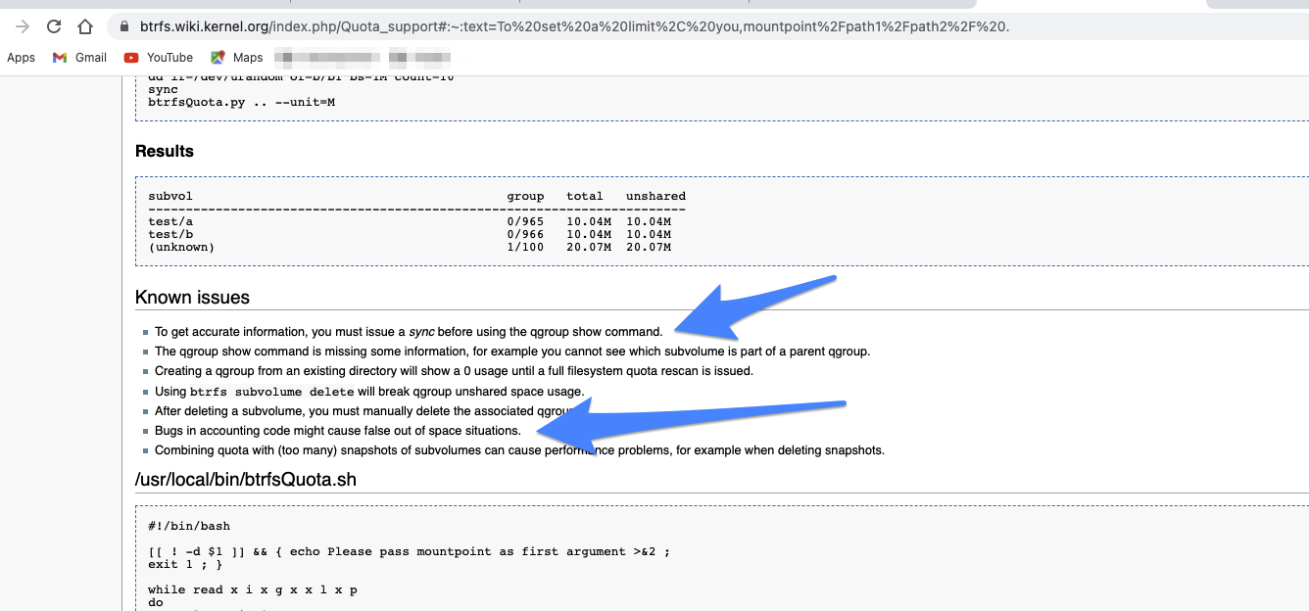Viewport: 1309px width, 611px height.
Task: Click the (unknown) row in results
Action: [x=410, y=247]
